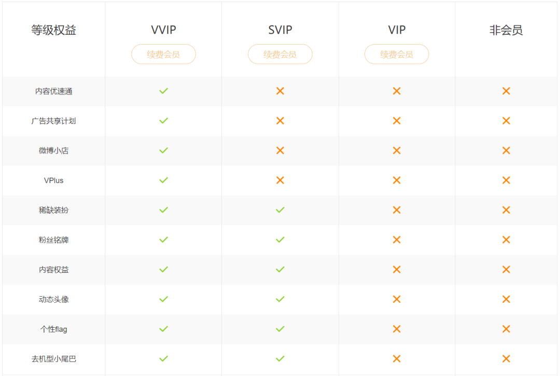Click VVIP 续费会员 button
Screen dimensions: 560x376
pyautogui.click(x=163, y=54)
